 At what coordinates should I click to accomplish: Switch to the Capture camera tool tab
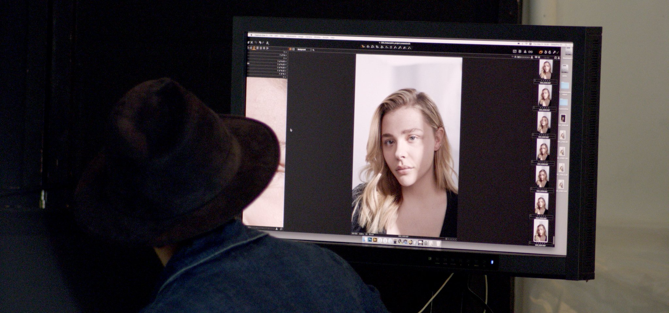pos(251,48)
